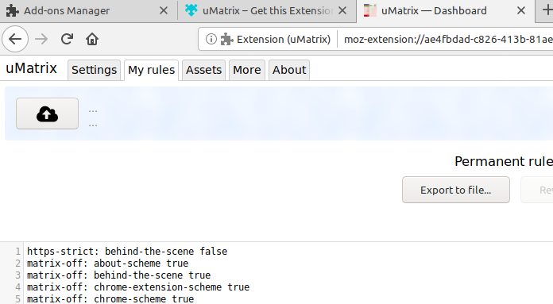
Task: Click rule 'matrix-off: chrome-scheme true'
Action: (110, 299)
